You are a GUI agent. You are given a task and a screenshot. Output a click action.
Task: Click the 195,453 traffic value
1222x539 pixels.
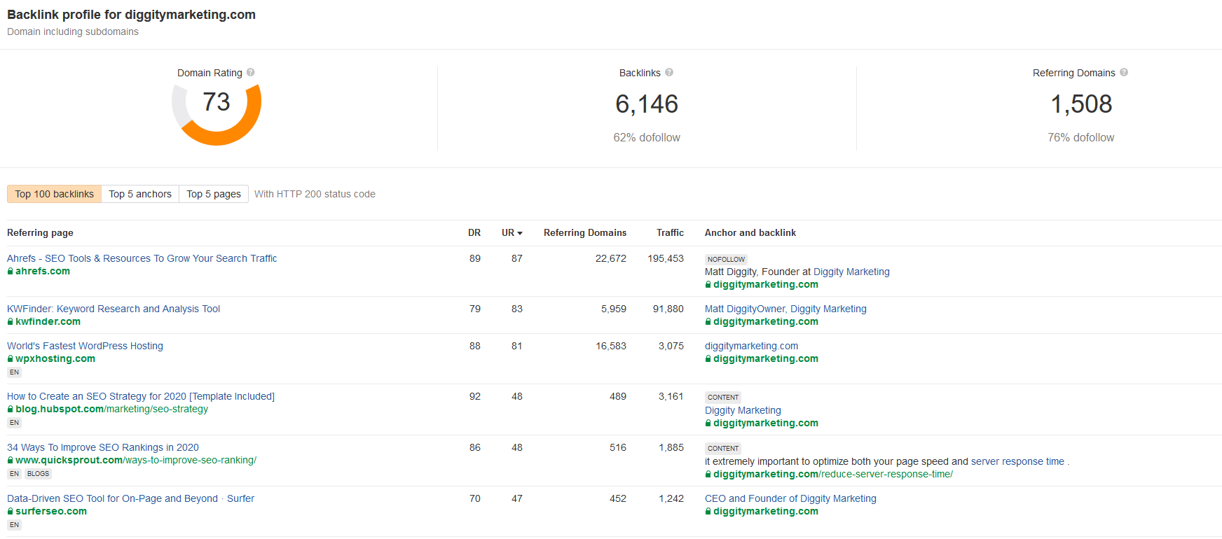666,258
